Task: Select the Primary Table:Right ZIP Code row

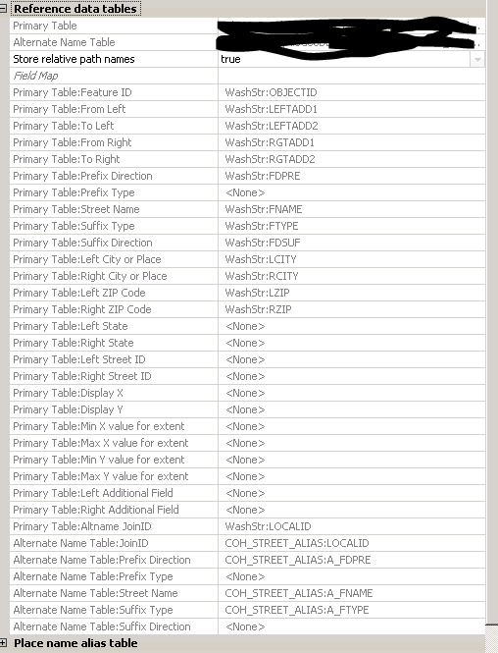Action: click(247, 309)
